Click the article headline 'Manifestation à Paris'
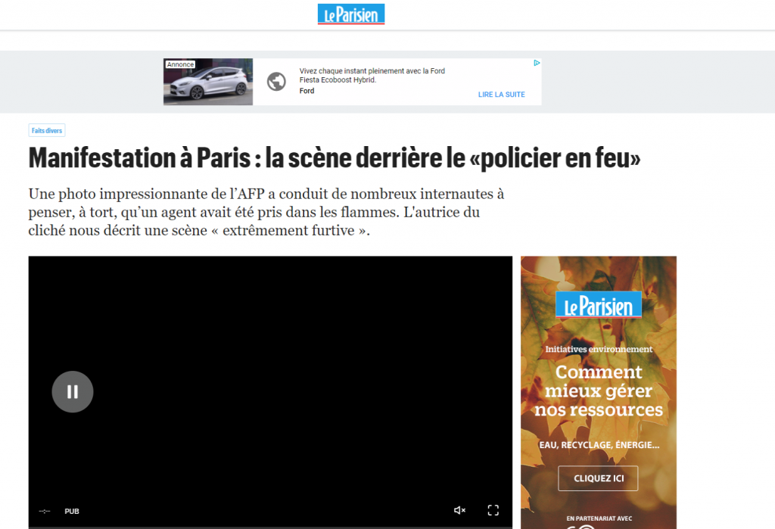The height and width of the screenshot is (529, 775). 335,159
